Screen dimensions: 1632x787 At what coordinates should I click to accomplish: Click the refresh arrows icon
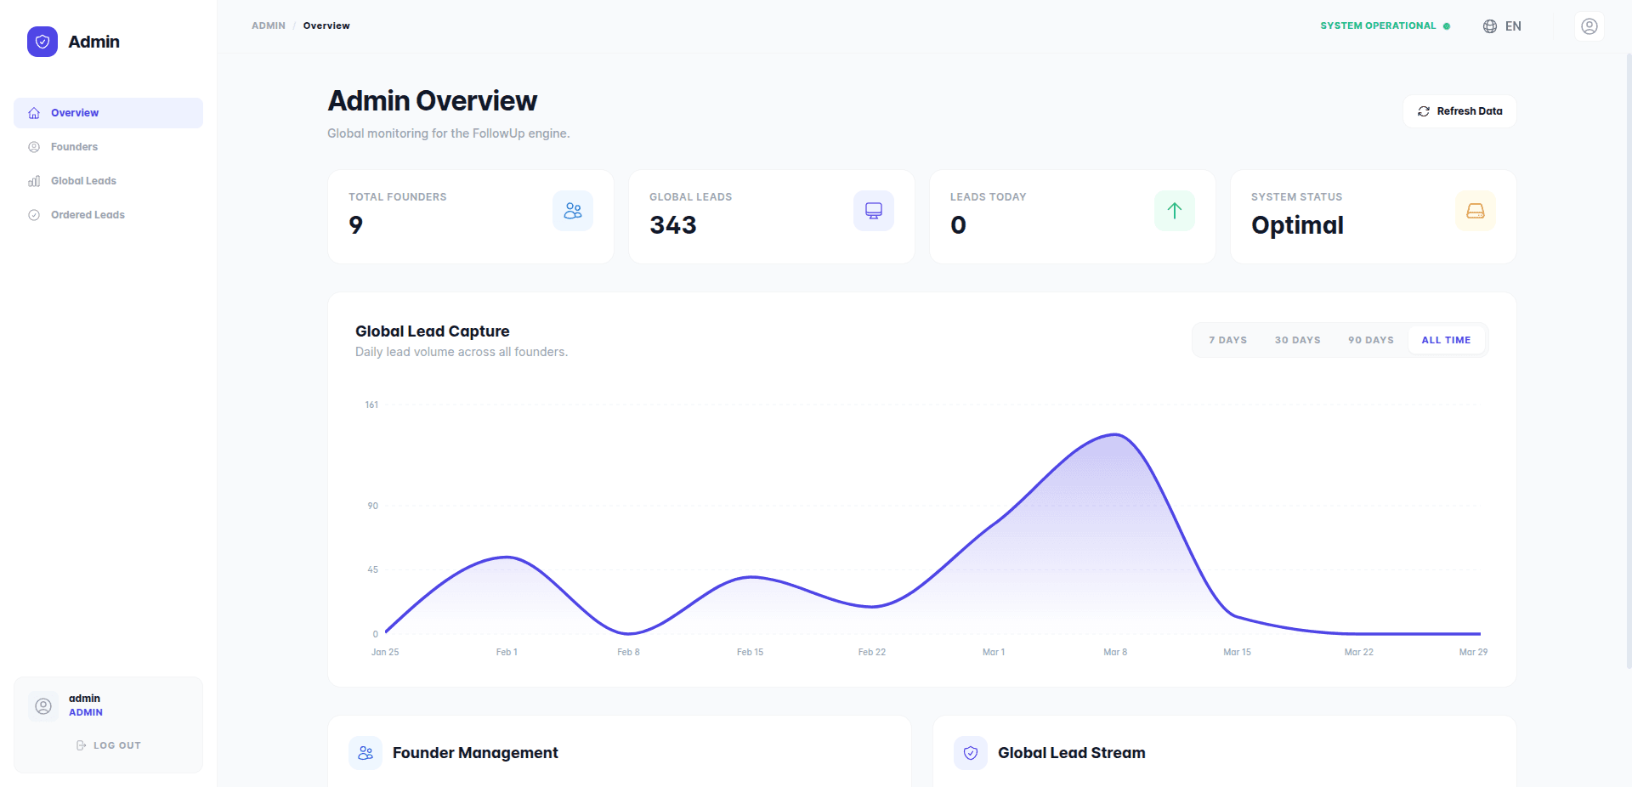[1424, 111]
